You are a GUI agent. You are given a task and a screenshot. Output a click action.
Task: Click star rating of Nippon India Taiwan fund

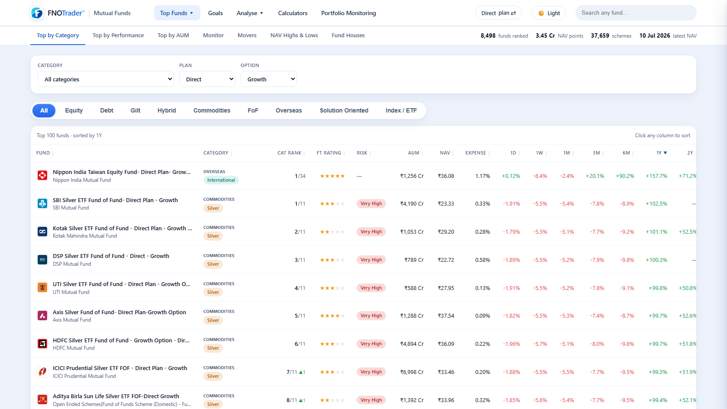coord(332,176)
